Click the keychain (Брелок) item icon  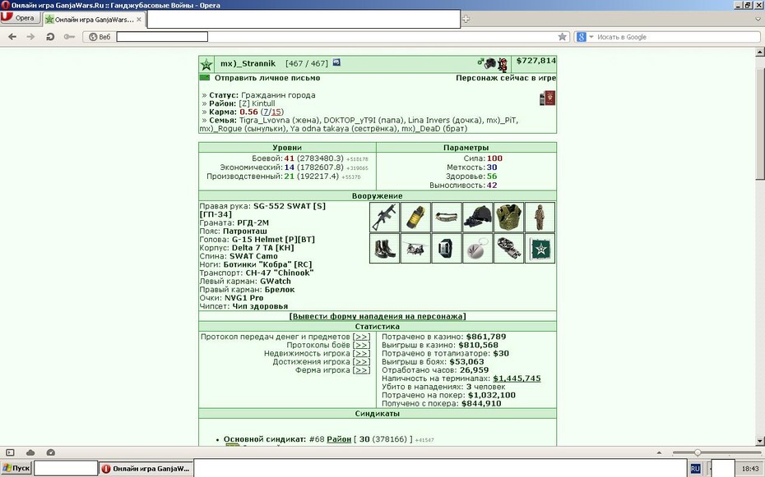click(x=478, y=248)
